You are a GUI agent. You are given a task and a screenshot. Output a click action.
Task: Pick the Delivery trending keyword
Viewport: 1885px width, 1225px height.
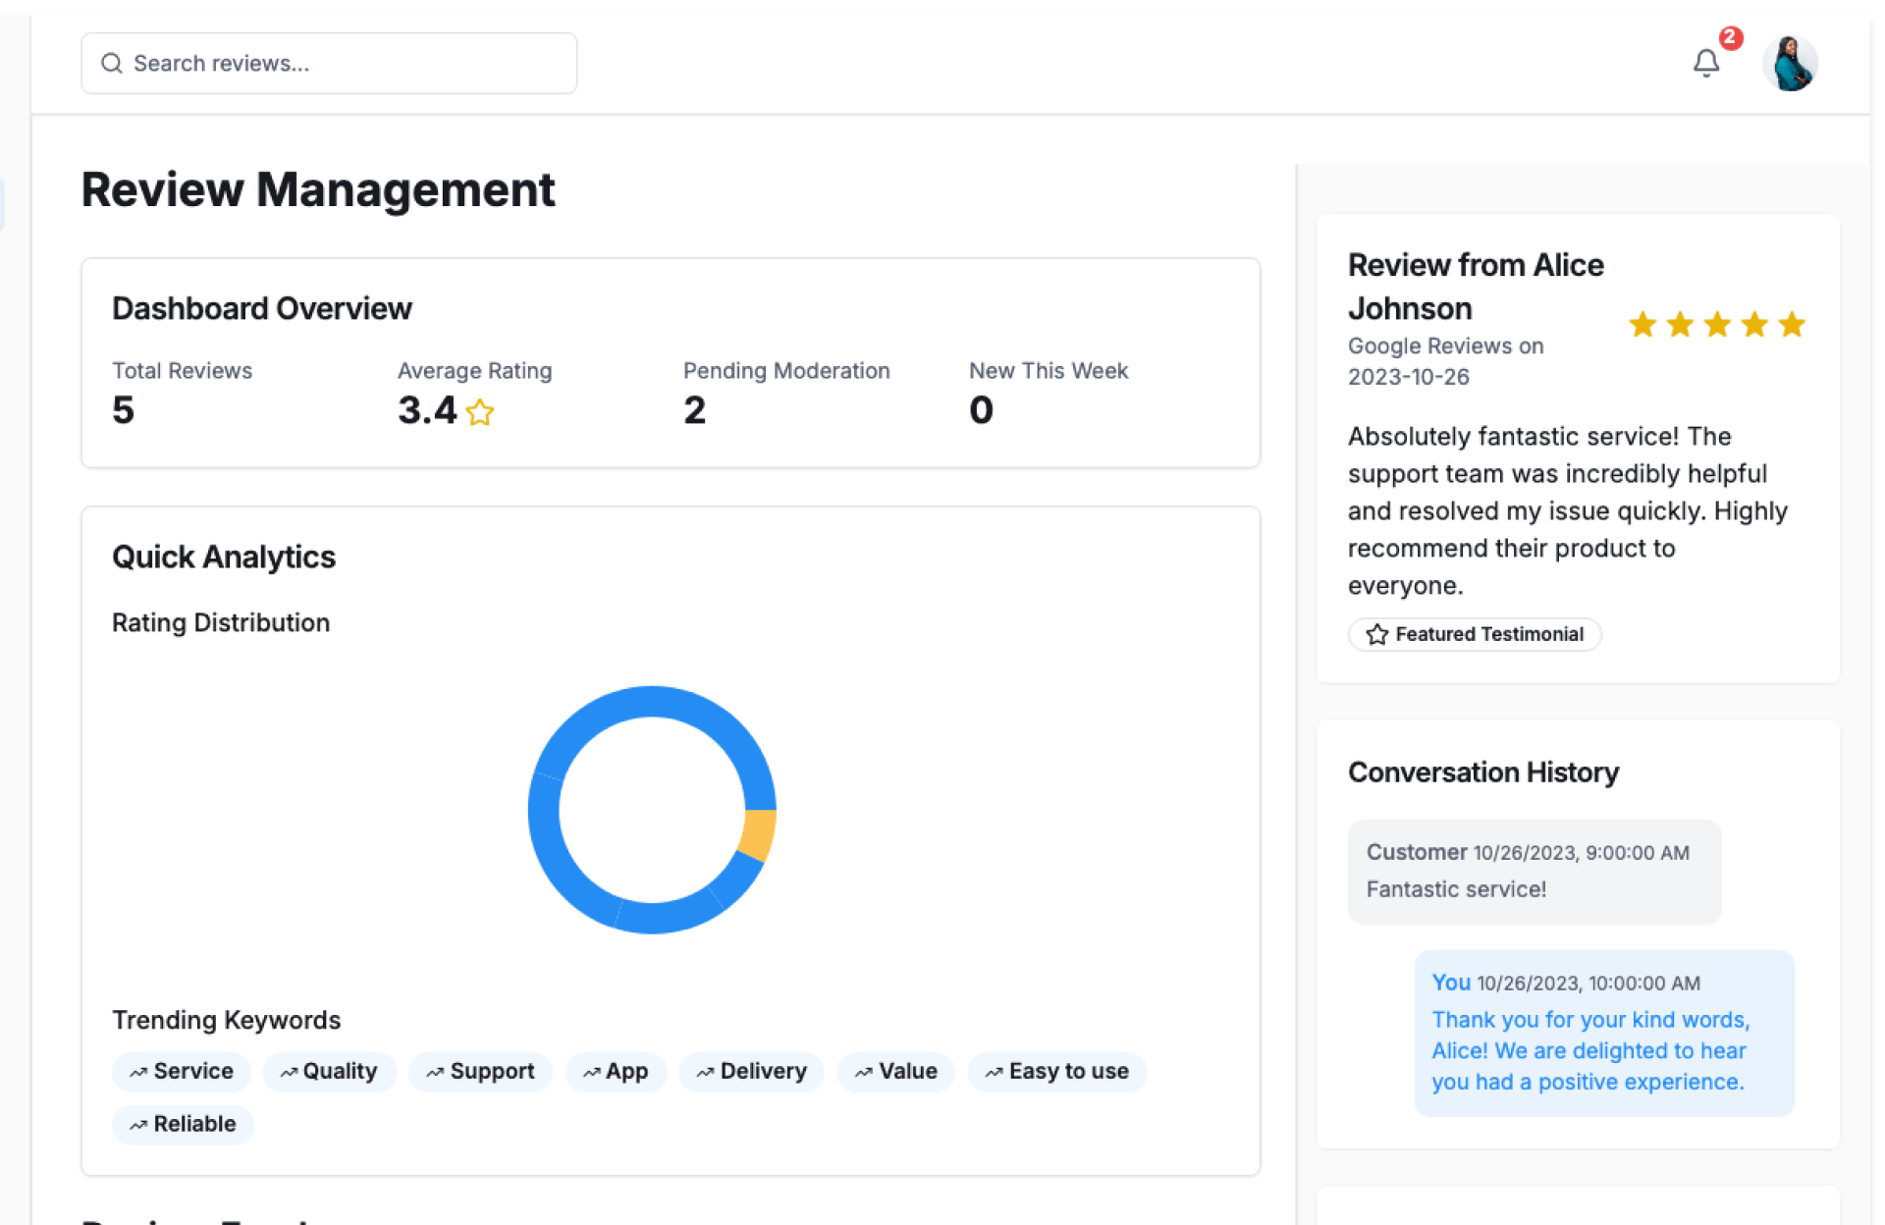click(751, 1072)
